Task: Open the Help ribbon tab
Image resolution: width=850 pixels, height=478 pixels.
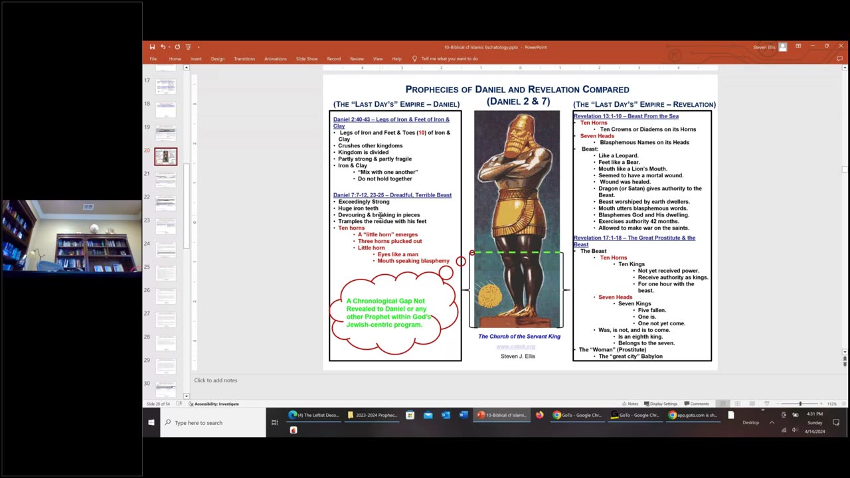Action: pyautogui.click(x=396, y=58)
